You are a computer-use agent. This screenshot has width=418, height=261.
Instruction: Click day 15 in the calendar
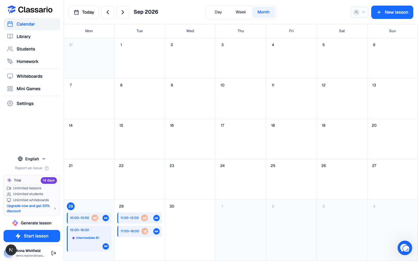(121, 126)
